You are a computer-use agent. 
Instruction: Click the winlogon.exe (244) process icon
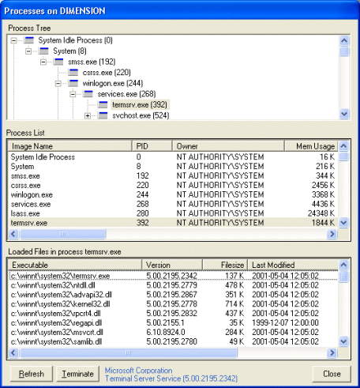pyautogui.click(x=73, y=83)
